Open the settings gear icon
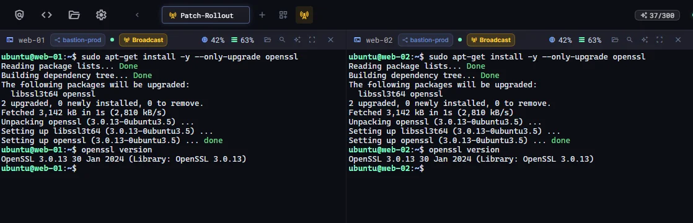Viewport: 693px width, 223px height. [101, 15]
